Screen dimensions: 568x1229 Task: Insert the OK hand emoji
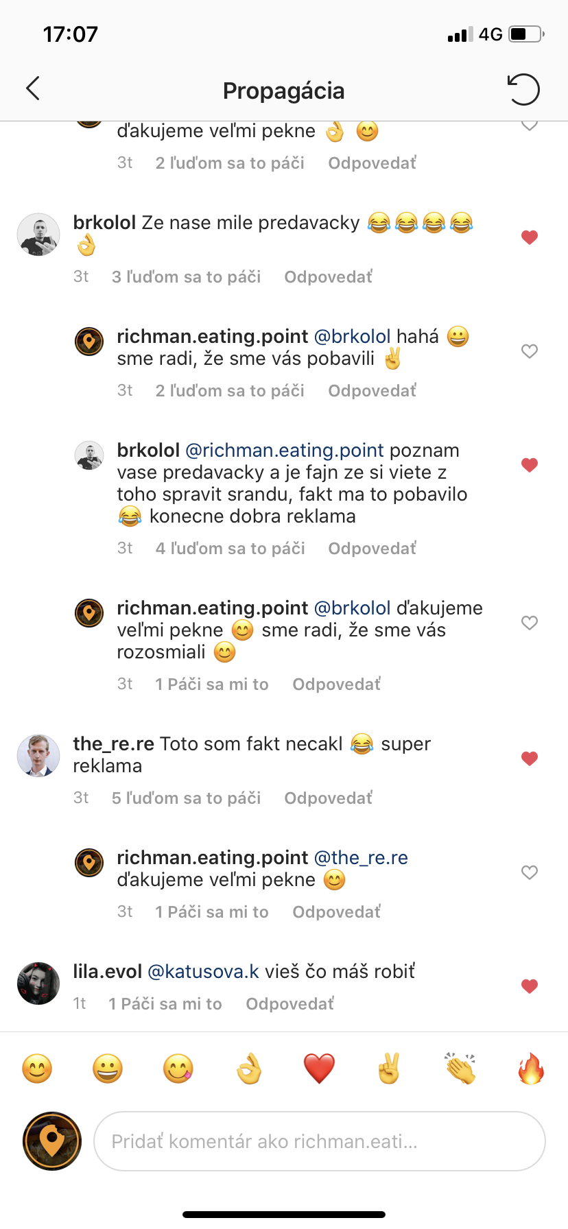tap(249, 1068)
